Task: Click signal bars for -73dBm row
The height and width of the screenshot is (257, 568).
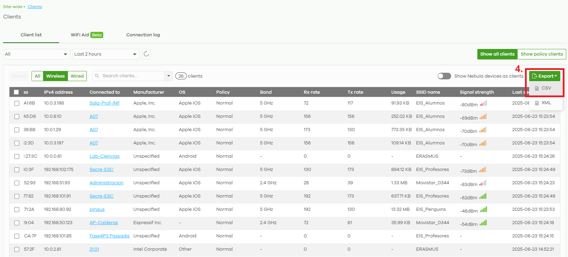Action: click(483, 170)
